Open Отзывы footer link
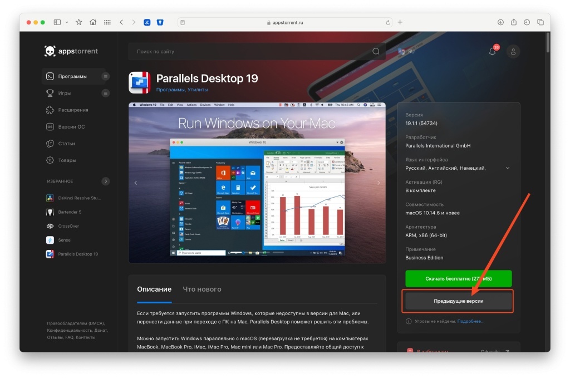 (x=55, y=338)
